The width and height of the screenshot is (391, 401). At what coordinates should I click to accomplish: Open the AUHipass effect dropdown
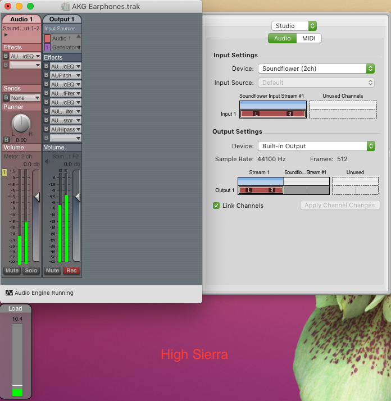point(66,129)
